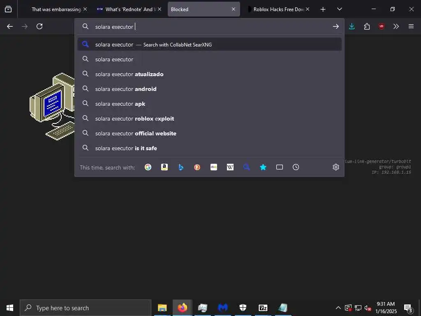Search open tabs using the tab icon

pos(280,167)
